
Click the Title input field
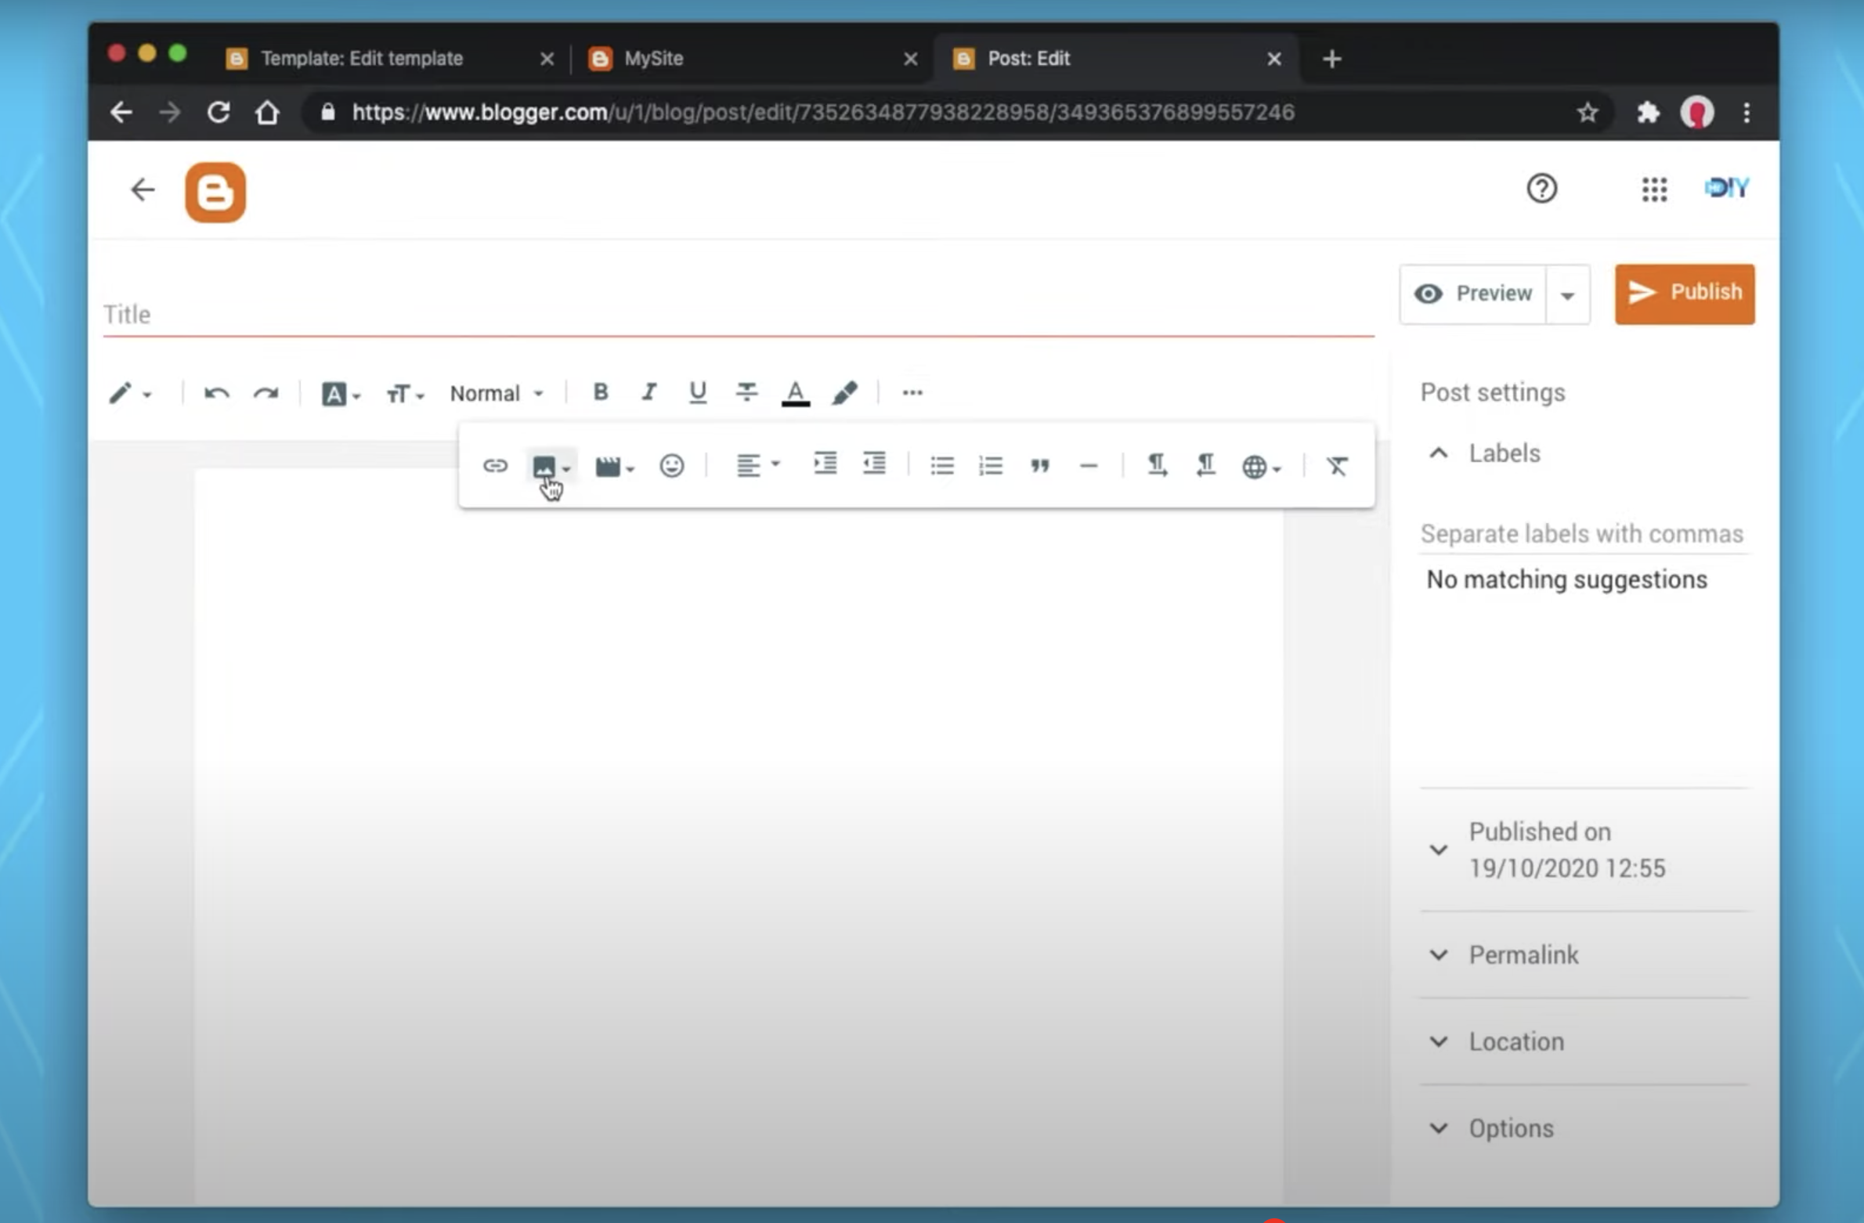738,314
